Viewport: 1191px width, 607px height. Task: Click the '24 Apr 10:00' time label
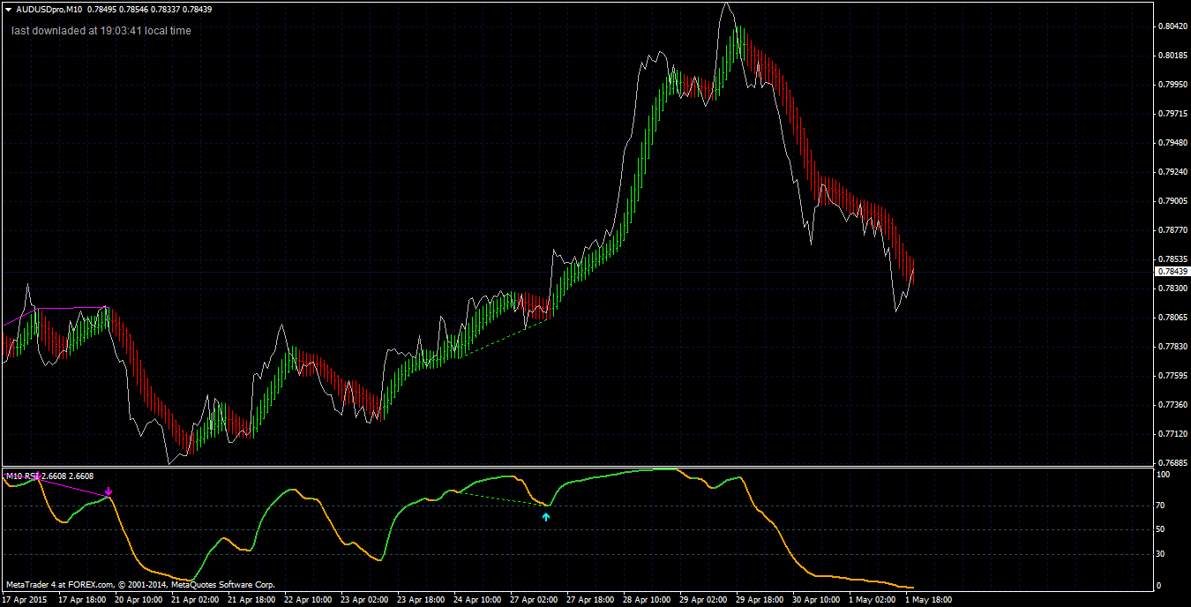pyautogui.click(x=477, y=600)
